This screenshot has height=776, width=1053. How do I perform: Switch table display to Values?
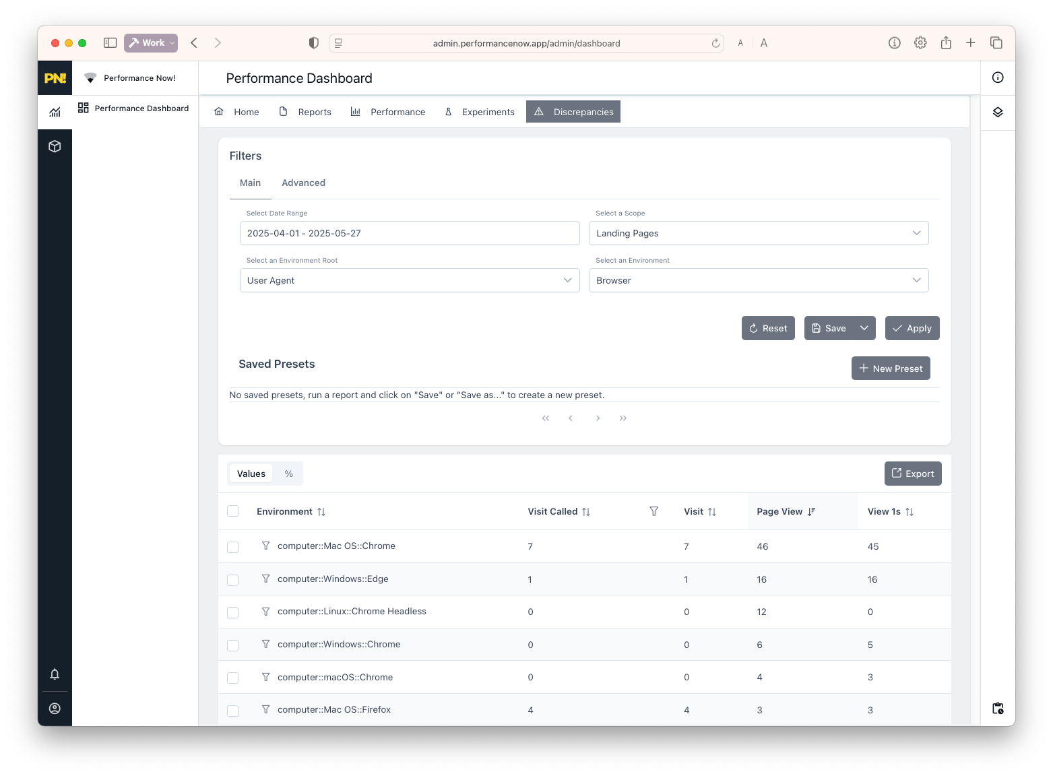pos(251,474)
